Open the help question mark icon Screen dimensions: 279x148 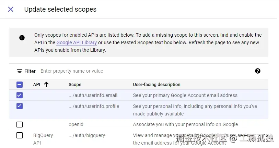coord(258,71)
